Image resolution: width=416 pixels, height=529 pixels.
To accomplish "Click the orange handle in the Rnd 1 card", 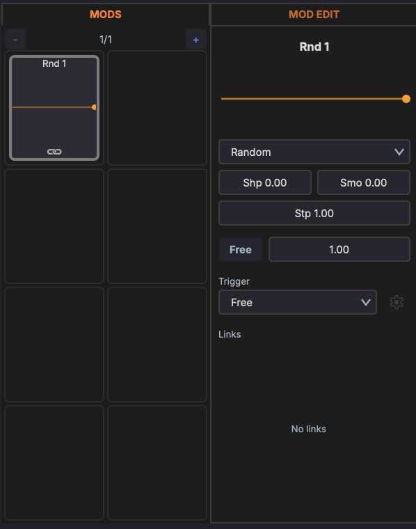I will pyautogui.click(x=94, y=107).
